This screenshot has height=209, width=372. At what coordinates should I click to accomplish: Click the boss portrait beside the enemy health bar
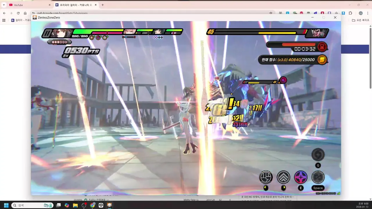click(x=317, y=33)
